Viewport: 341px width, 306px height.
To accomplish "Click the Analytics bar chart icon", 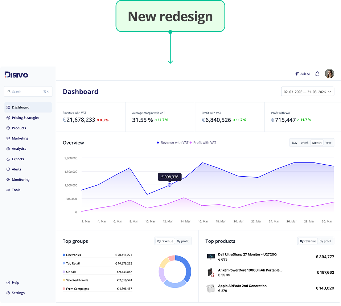I will click(x=8, y=149).
